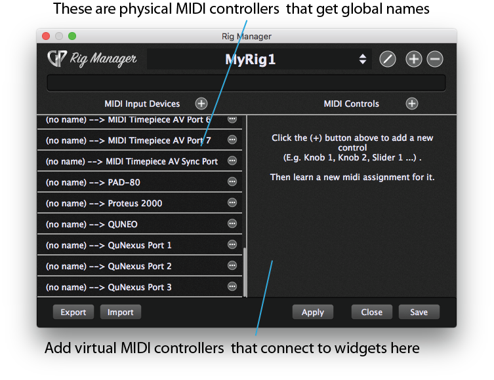Viewport: 494px width, 380px height.
Task: Select the QuNexus Port 2 row
Action: (x=140, y=266)
